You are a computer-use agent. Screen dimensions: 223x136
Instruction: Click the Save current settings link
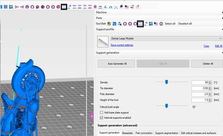(x=122, y=45)
